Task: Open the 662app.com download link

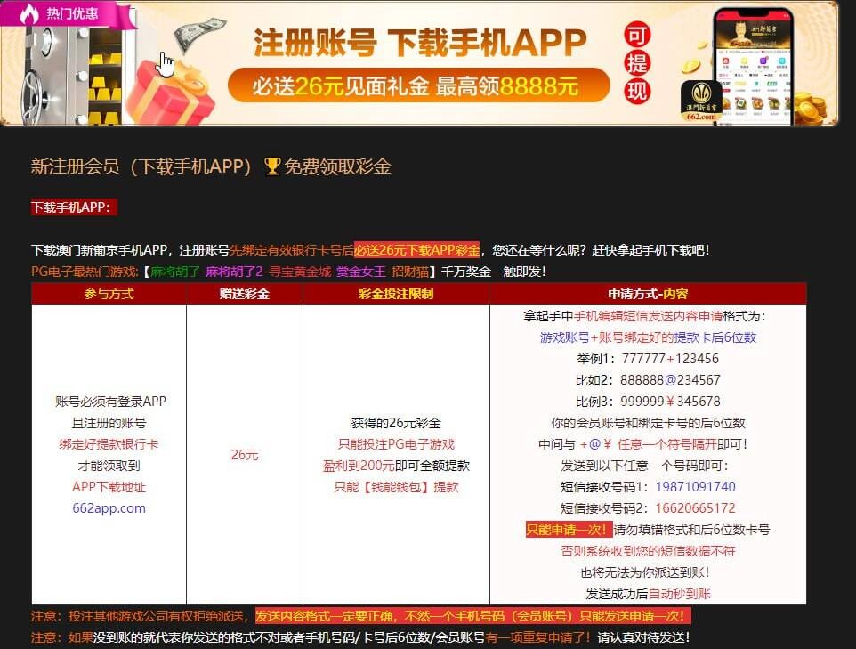Action: point(109,508)
